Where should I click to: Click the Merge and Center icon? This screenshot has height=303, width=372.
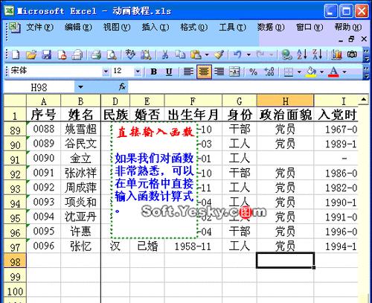tap(234, 71)
